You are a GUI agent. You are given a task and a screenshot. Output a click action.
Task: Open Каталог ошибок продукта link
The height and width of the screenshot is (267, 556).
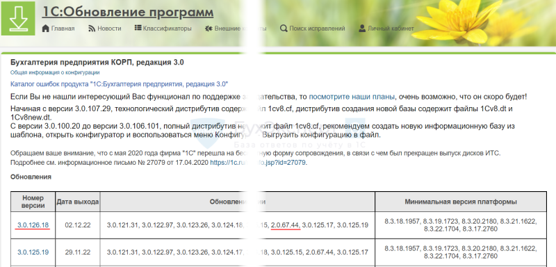point(120,84)
